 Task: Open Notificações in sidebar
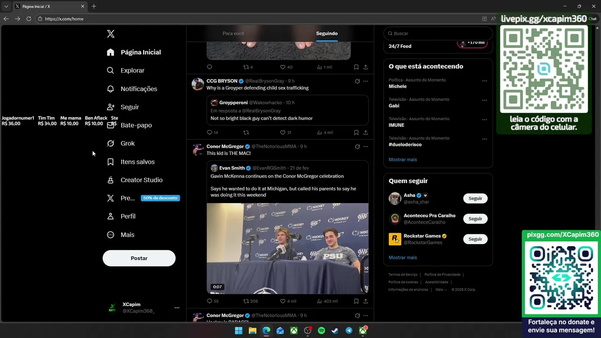[x=132, y=89]
